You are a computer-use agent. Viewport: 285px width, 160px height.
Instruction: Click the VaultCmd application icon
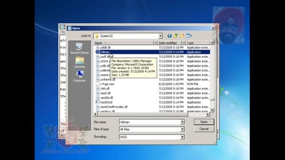point(98,102)
